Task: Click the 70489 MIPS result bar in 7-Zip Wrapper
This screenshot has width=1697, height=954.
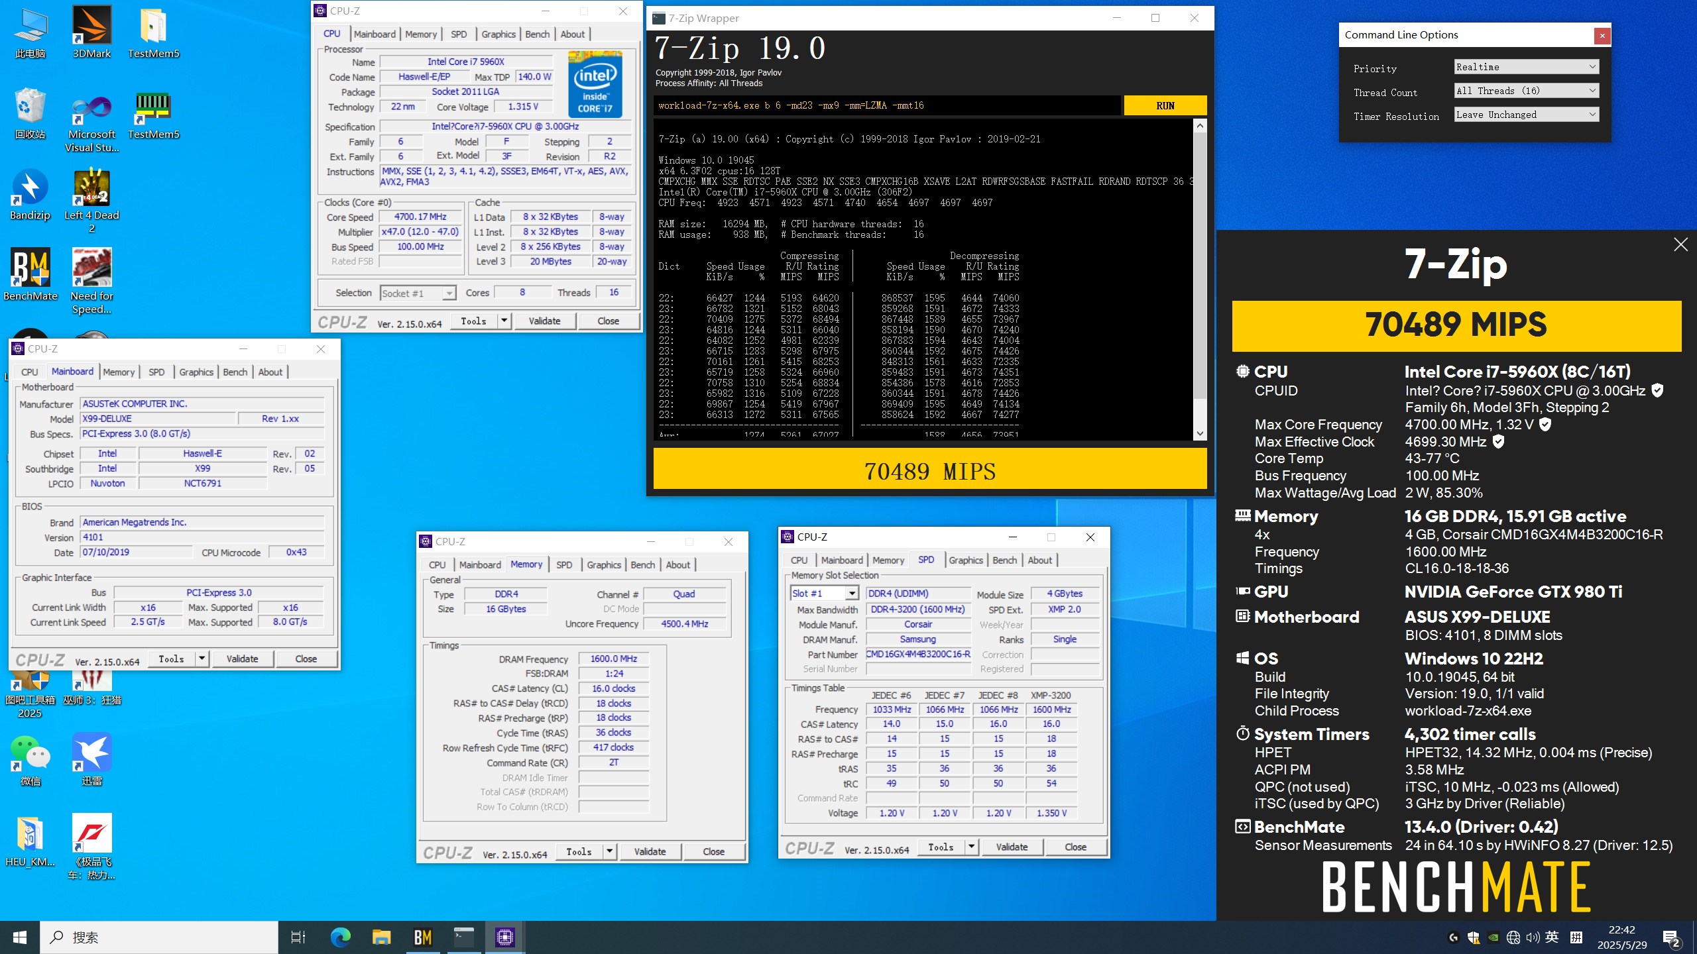Action: tap(929, 470)
